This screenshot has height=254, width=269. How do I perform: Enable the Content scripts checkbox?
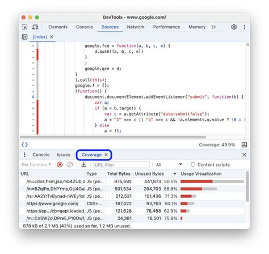[x=193, y=164]
